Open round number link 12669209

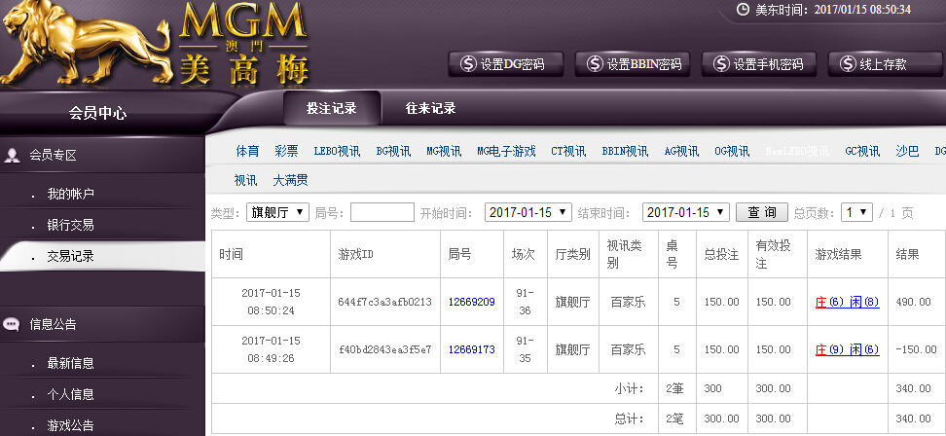click(471, 302)
